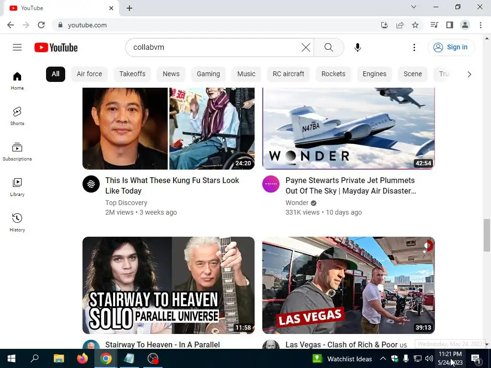The height and width of the screenshot is (368, 491).
Task: Select the Scene chip
Action: pos(413,74)
